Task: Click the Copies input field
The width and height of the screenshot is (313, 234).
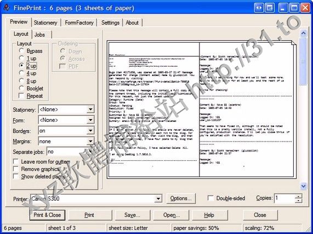Action: point(284,198)
